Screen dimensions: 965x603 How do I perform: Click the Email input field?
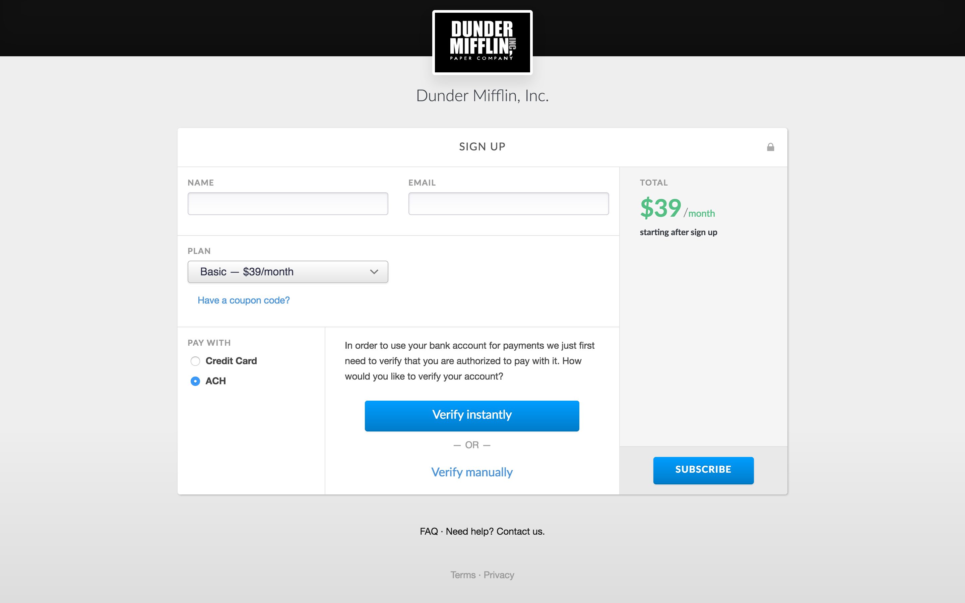pos(509,204)
